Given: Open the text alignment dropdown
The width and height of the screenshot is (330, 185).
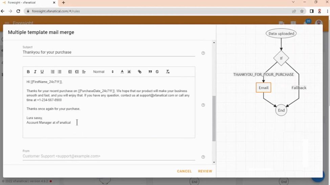Looking at the screenshot, I should 84,72.
